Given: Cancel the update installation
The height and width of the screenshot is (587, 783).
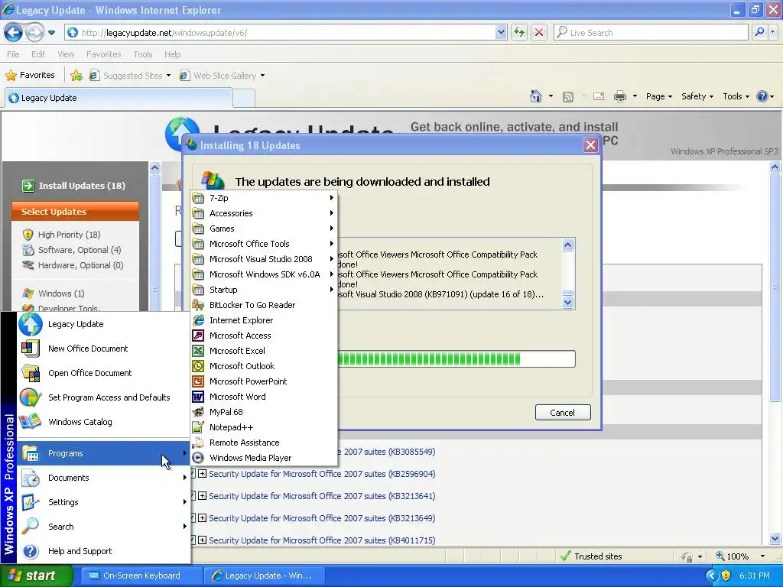Looking at the screenshot, I should coord(563,413).
